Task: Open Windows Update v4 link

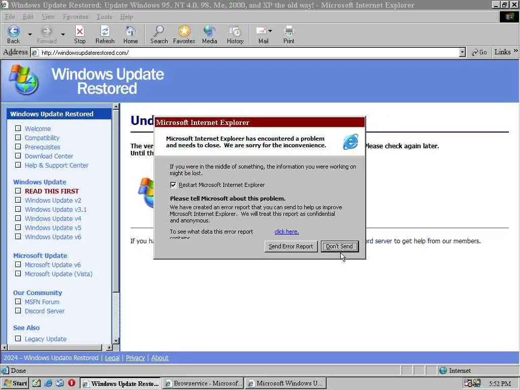Action: click(53, 218)
